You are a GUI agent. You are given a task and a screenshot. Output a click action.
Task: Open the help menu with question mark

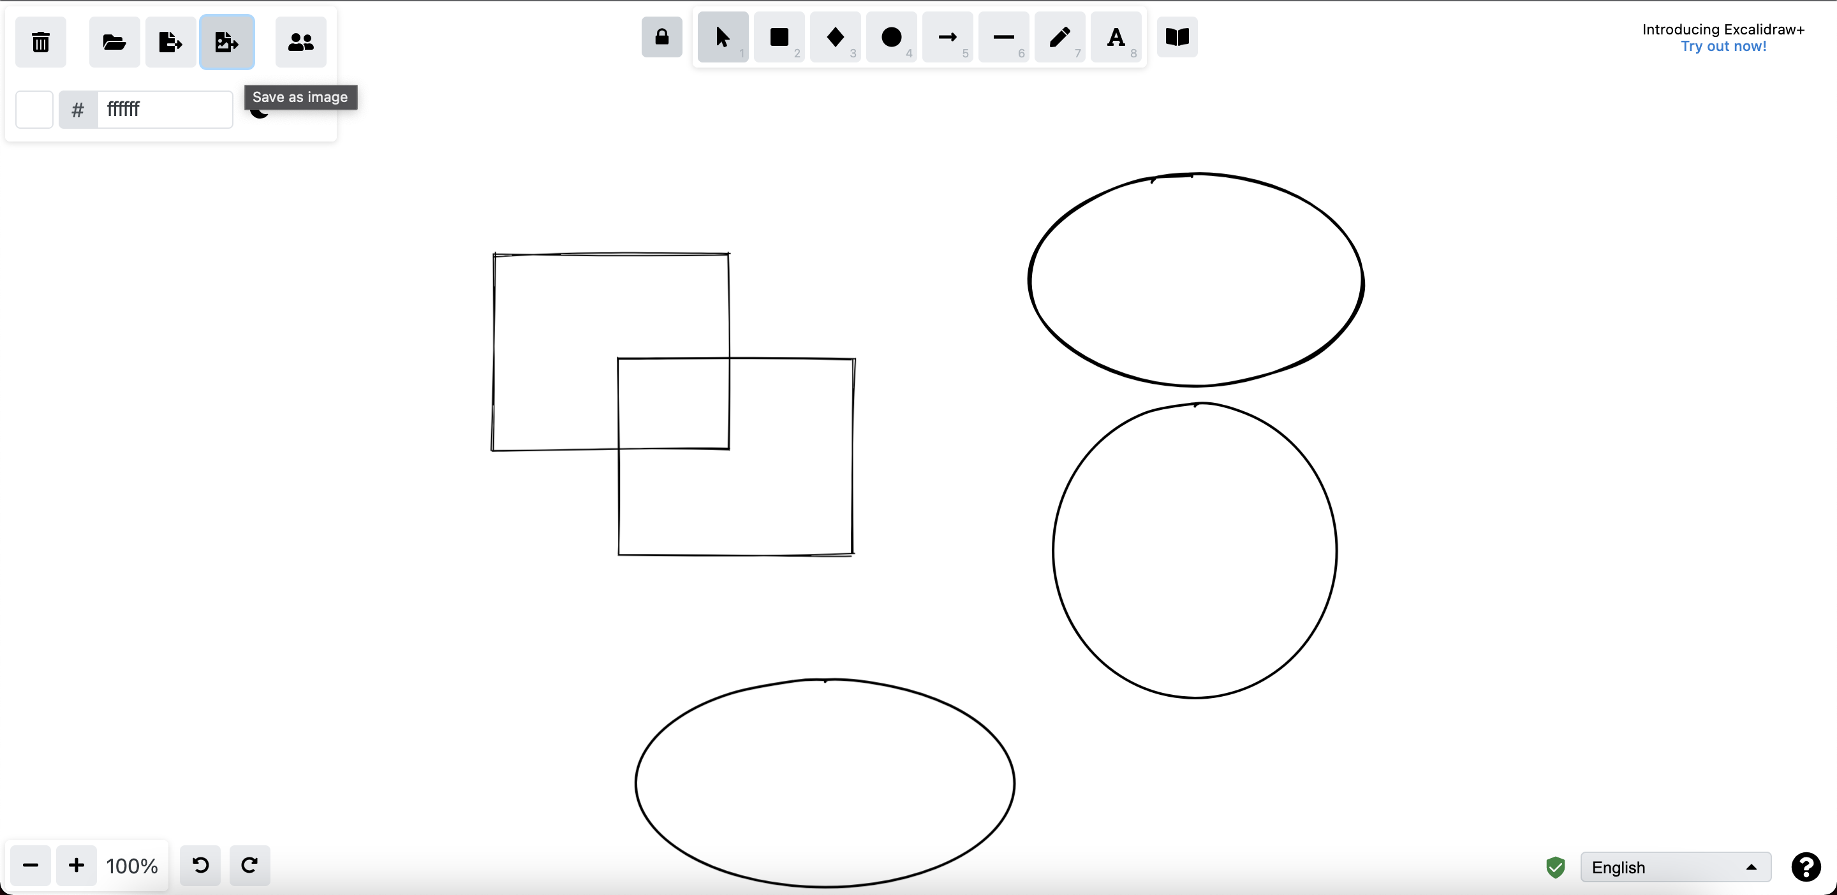pyautogui.click(x=1805, y=866)
